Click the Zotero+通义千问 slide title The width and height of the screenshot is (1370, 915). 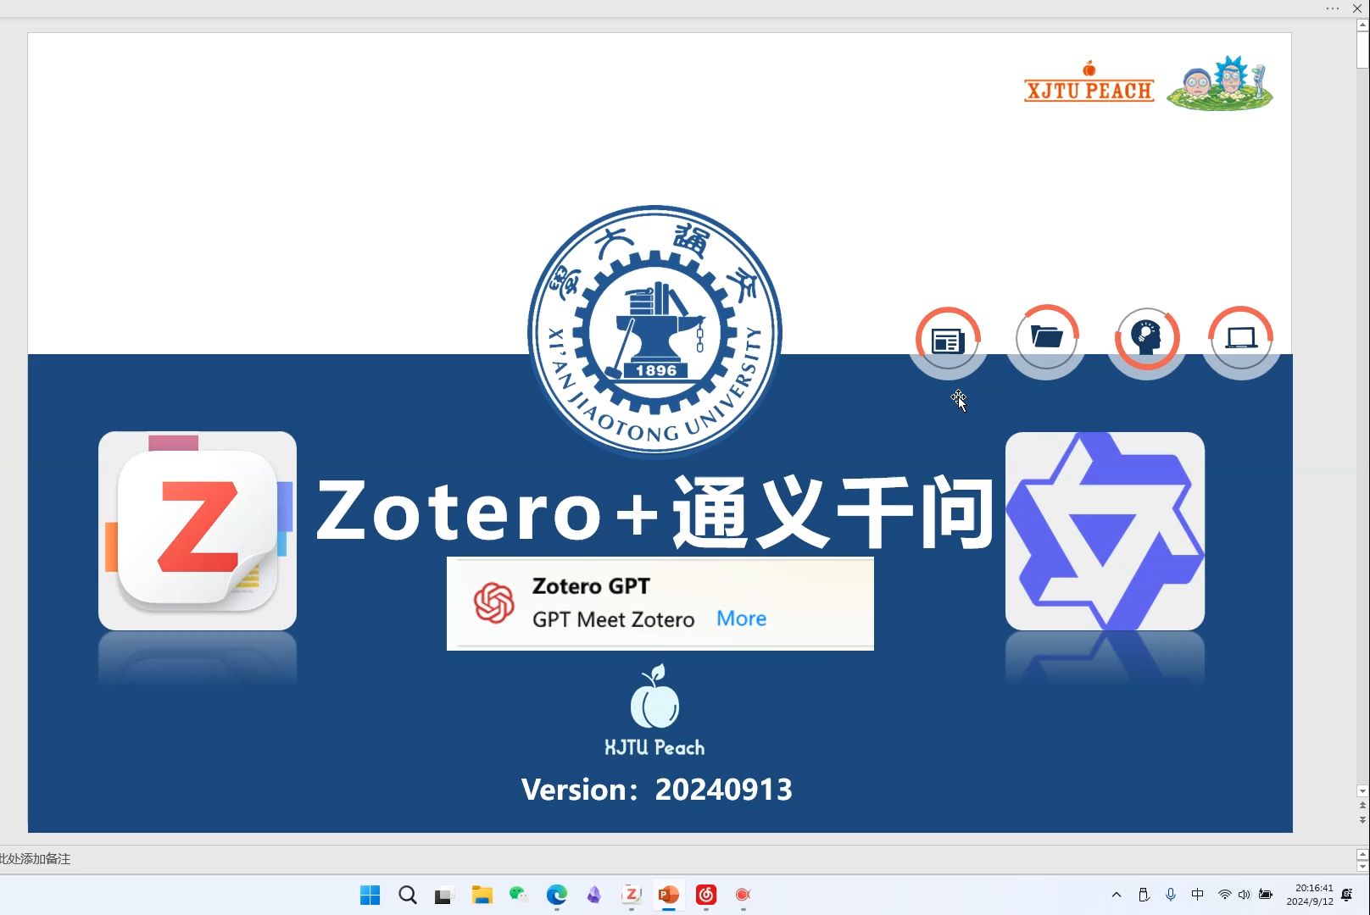(x=655, y=512)
